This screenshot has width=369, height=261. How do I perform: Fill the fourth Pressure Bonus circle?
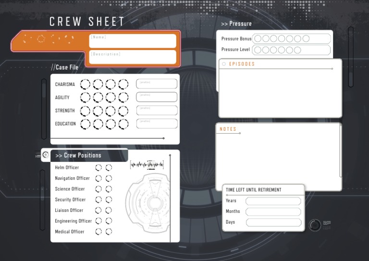click(282, 38)
